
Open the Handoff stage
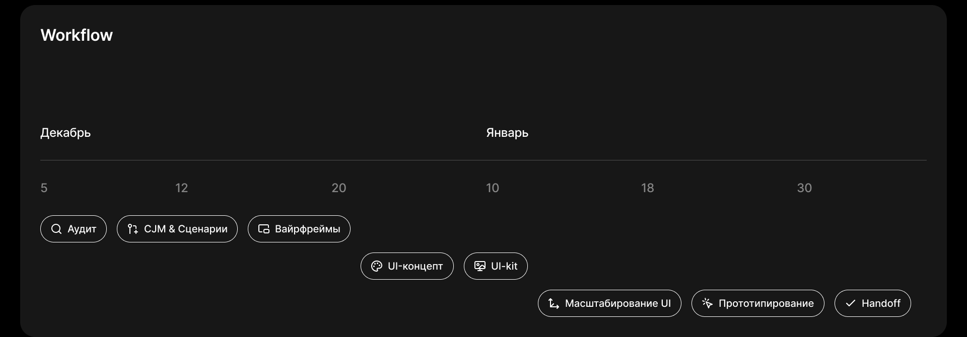click(872, 303)
